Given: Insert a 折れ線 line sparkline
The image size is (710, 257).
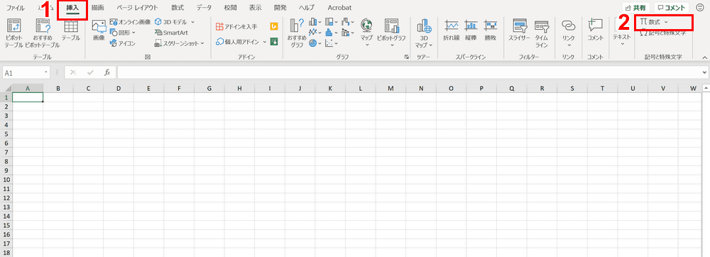Looking at the screenshot, I should point(452,30).
